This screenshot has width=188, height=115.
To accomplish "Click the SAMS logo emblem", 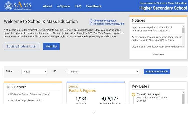I will coord(8,6).
